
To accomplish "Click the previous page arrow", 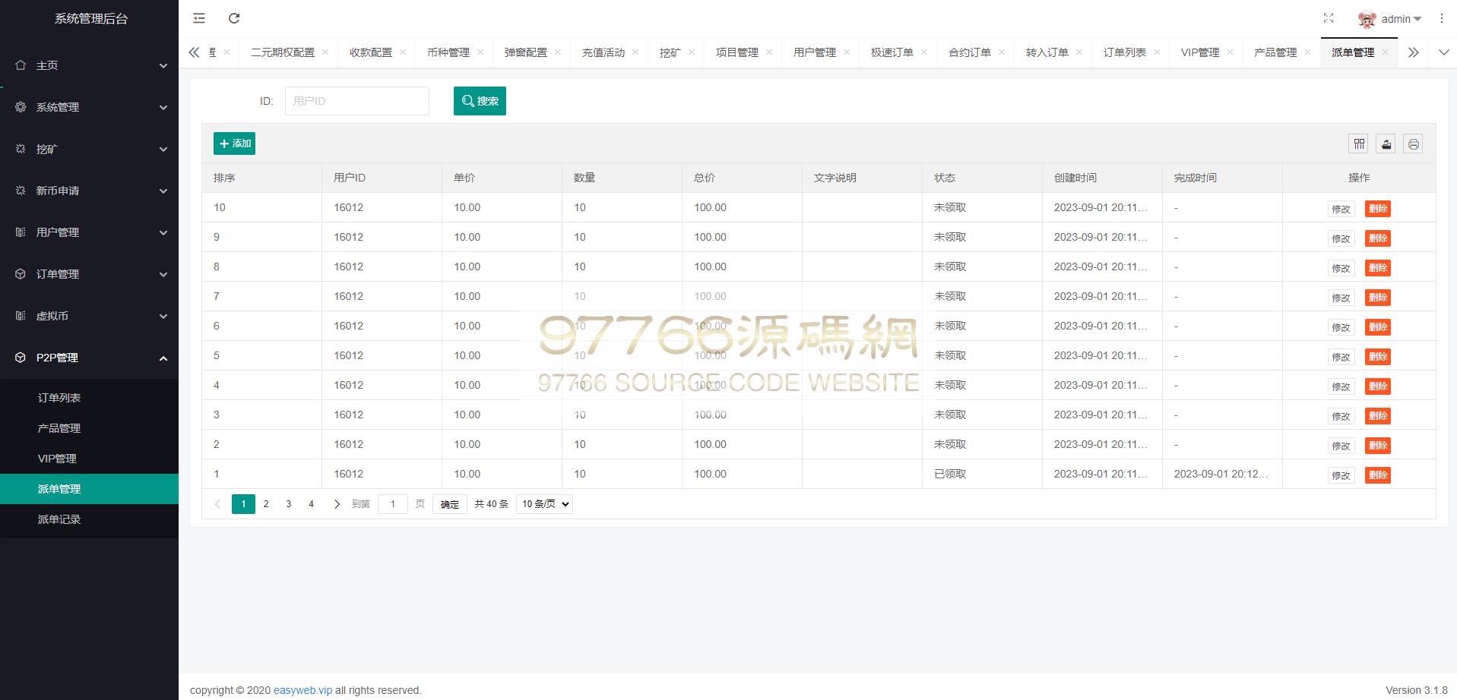I will tap(217, 504).
